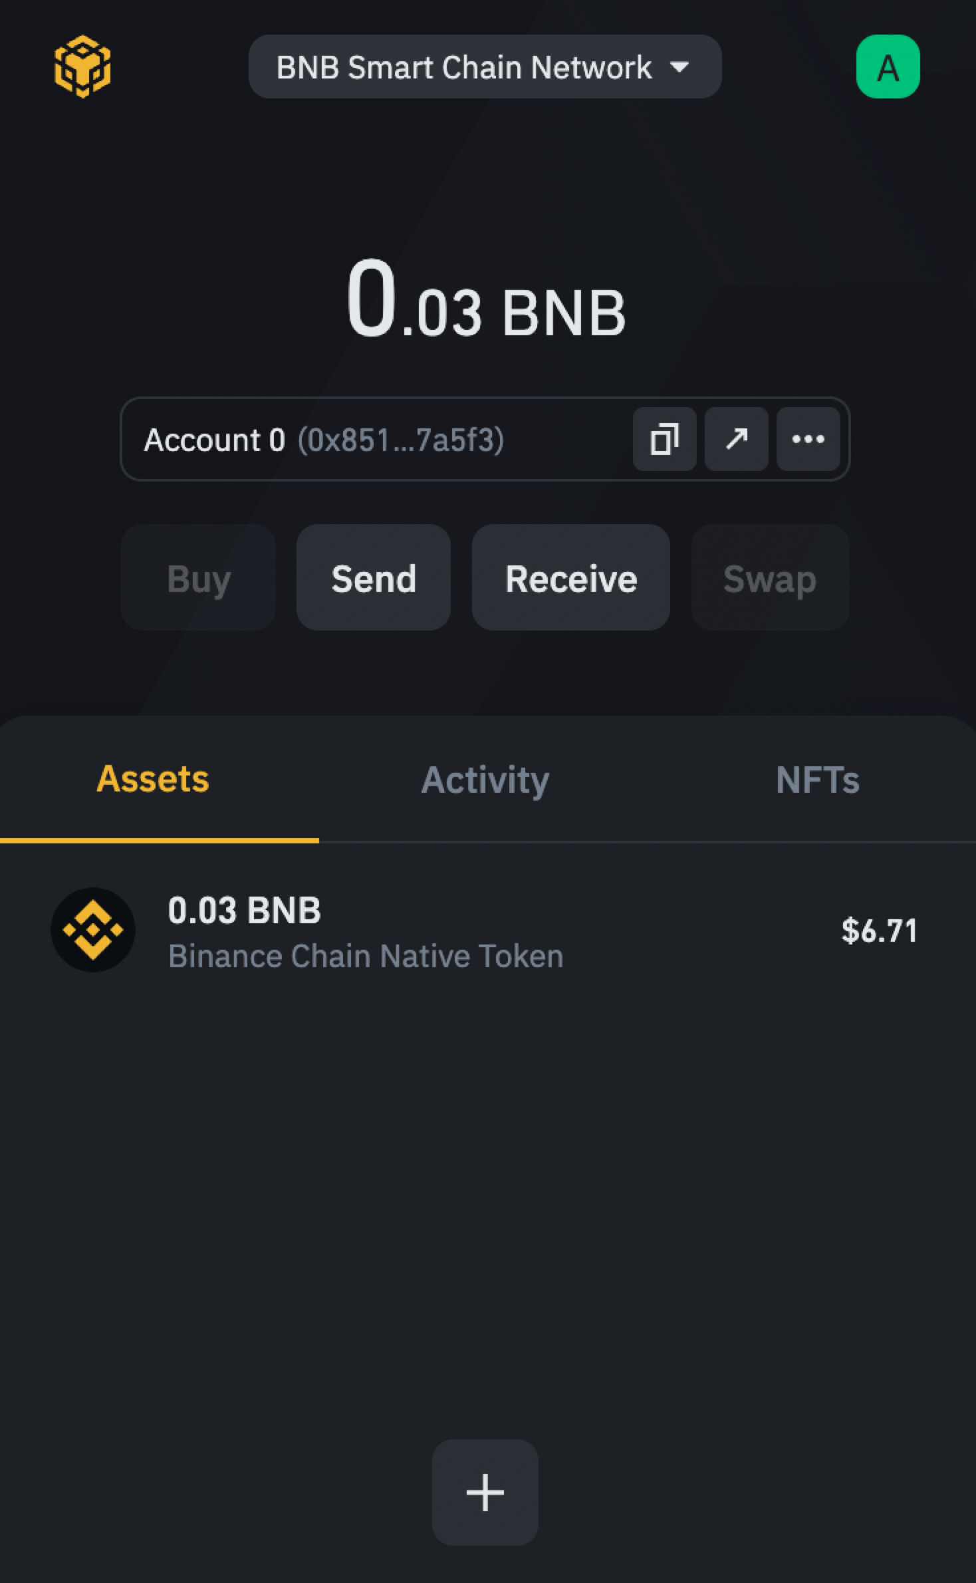
Task: Open the three-dot more options menu
Action: (808, 439)
